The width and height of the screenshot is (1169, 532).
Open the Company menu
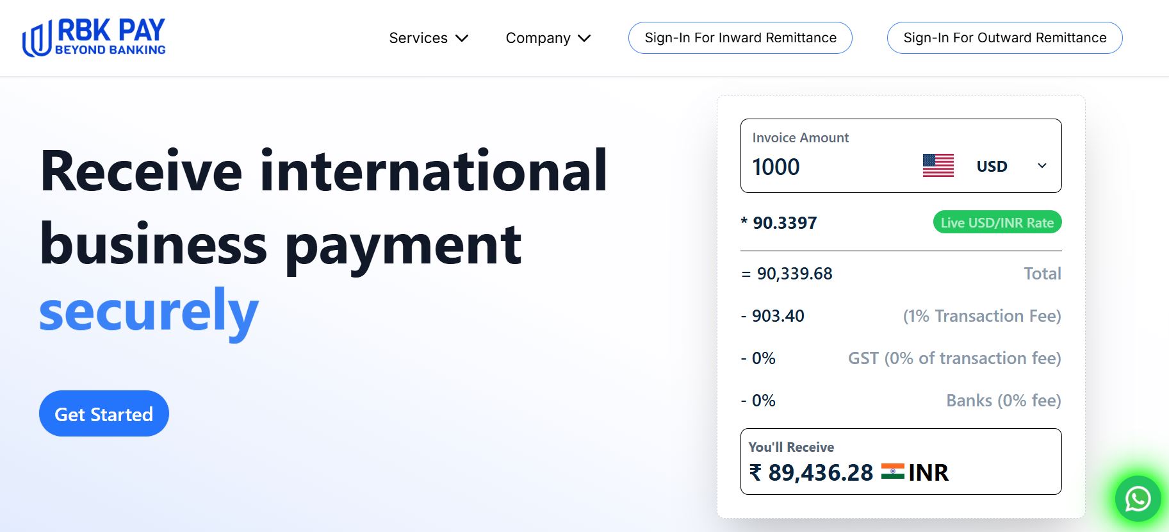pyautogui.click(x=537, y=38)
